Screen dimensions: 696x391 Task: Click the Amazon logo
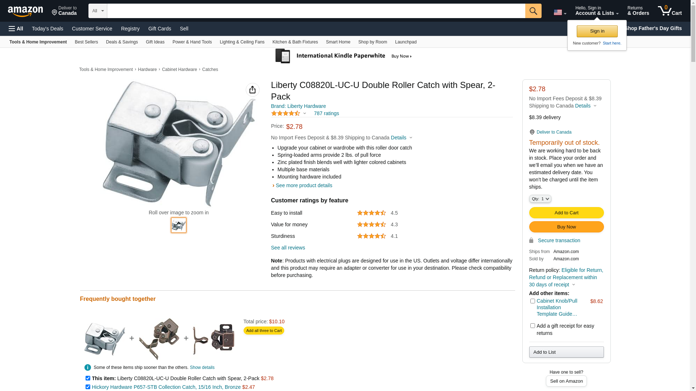tap(25, 12)
